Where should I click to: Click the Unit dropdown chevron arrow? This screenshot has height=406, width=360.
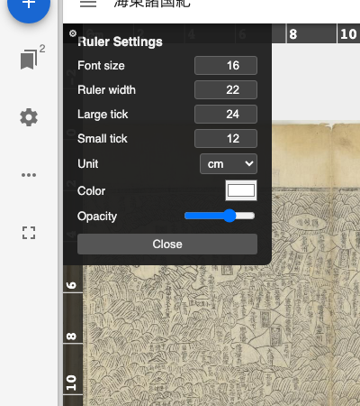pyautogui.click(x=248, y=163)
